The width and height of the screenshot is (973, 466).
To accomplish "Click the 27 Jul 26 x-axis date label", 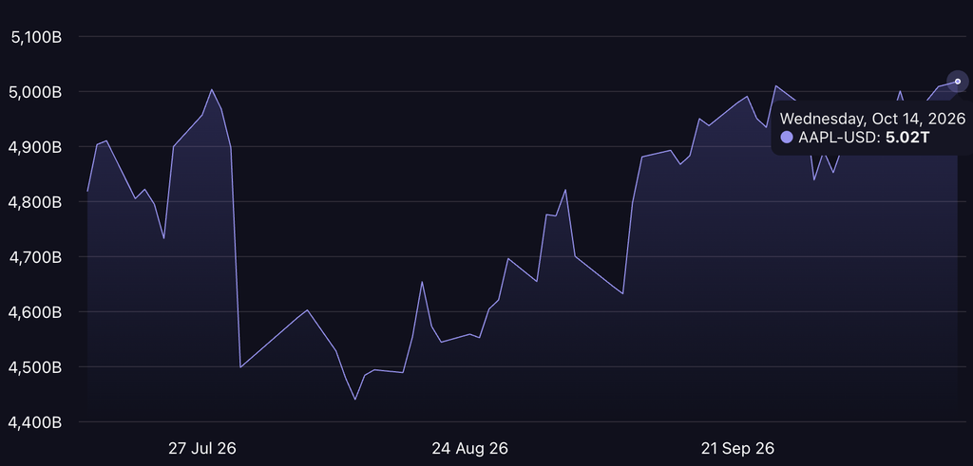I will pyautogui.click(x=202, y=448).
